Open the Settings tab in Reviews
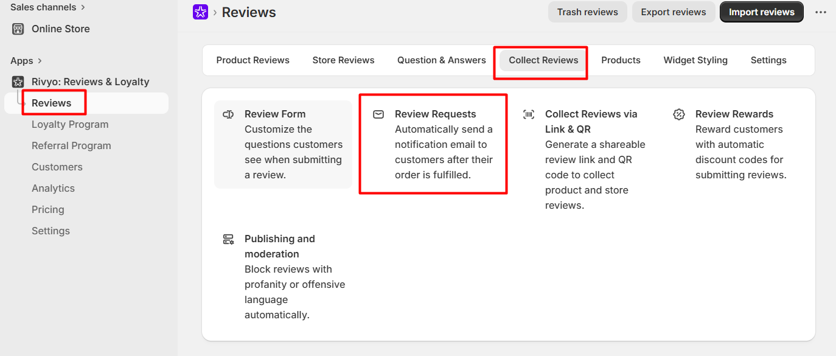This screenshot has width=836, height=356. coord(768,60)
